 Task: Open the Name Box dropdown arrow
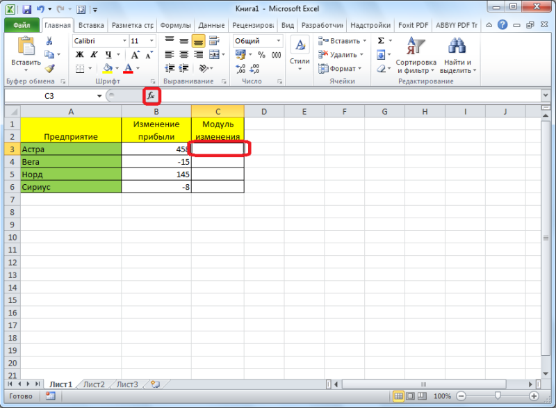tap(99, 96)
